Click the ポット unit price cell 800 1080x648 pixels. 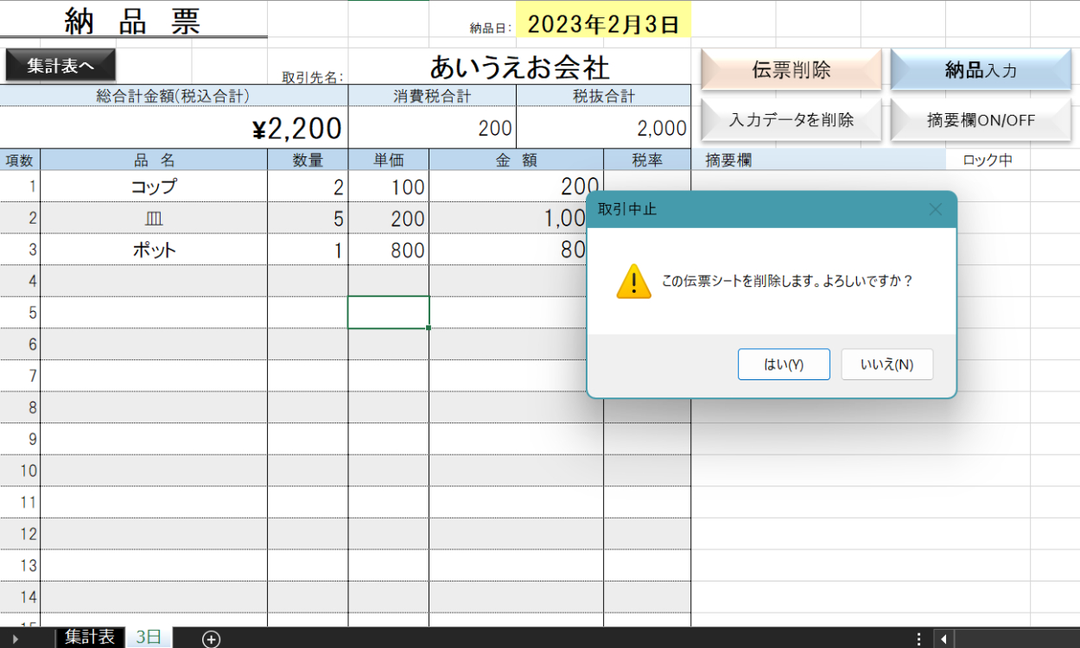(x=389, y=251)
